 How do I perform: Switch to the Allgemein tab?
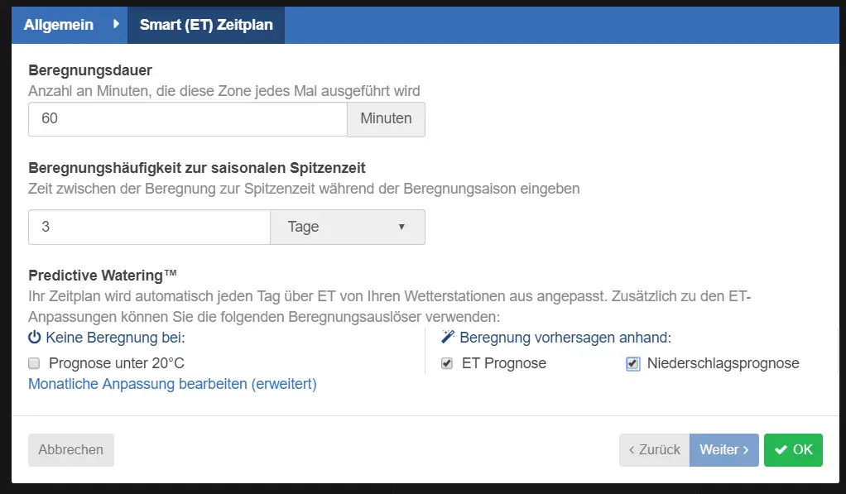tap(58, 26)
